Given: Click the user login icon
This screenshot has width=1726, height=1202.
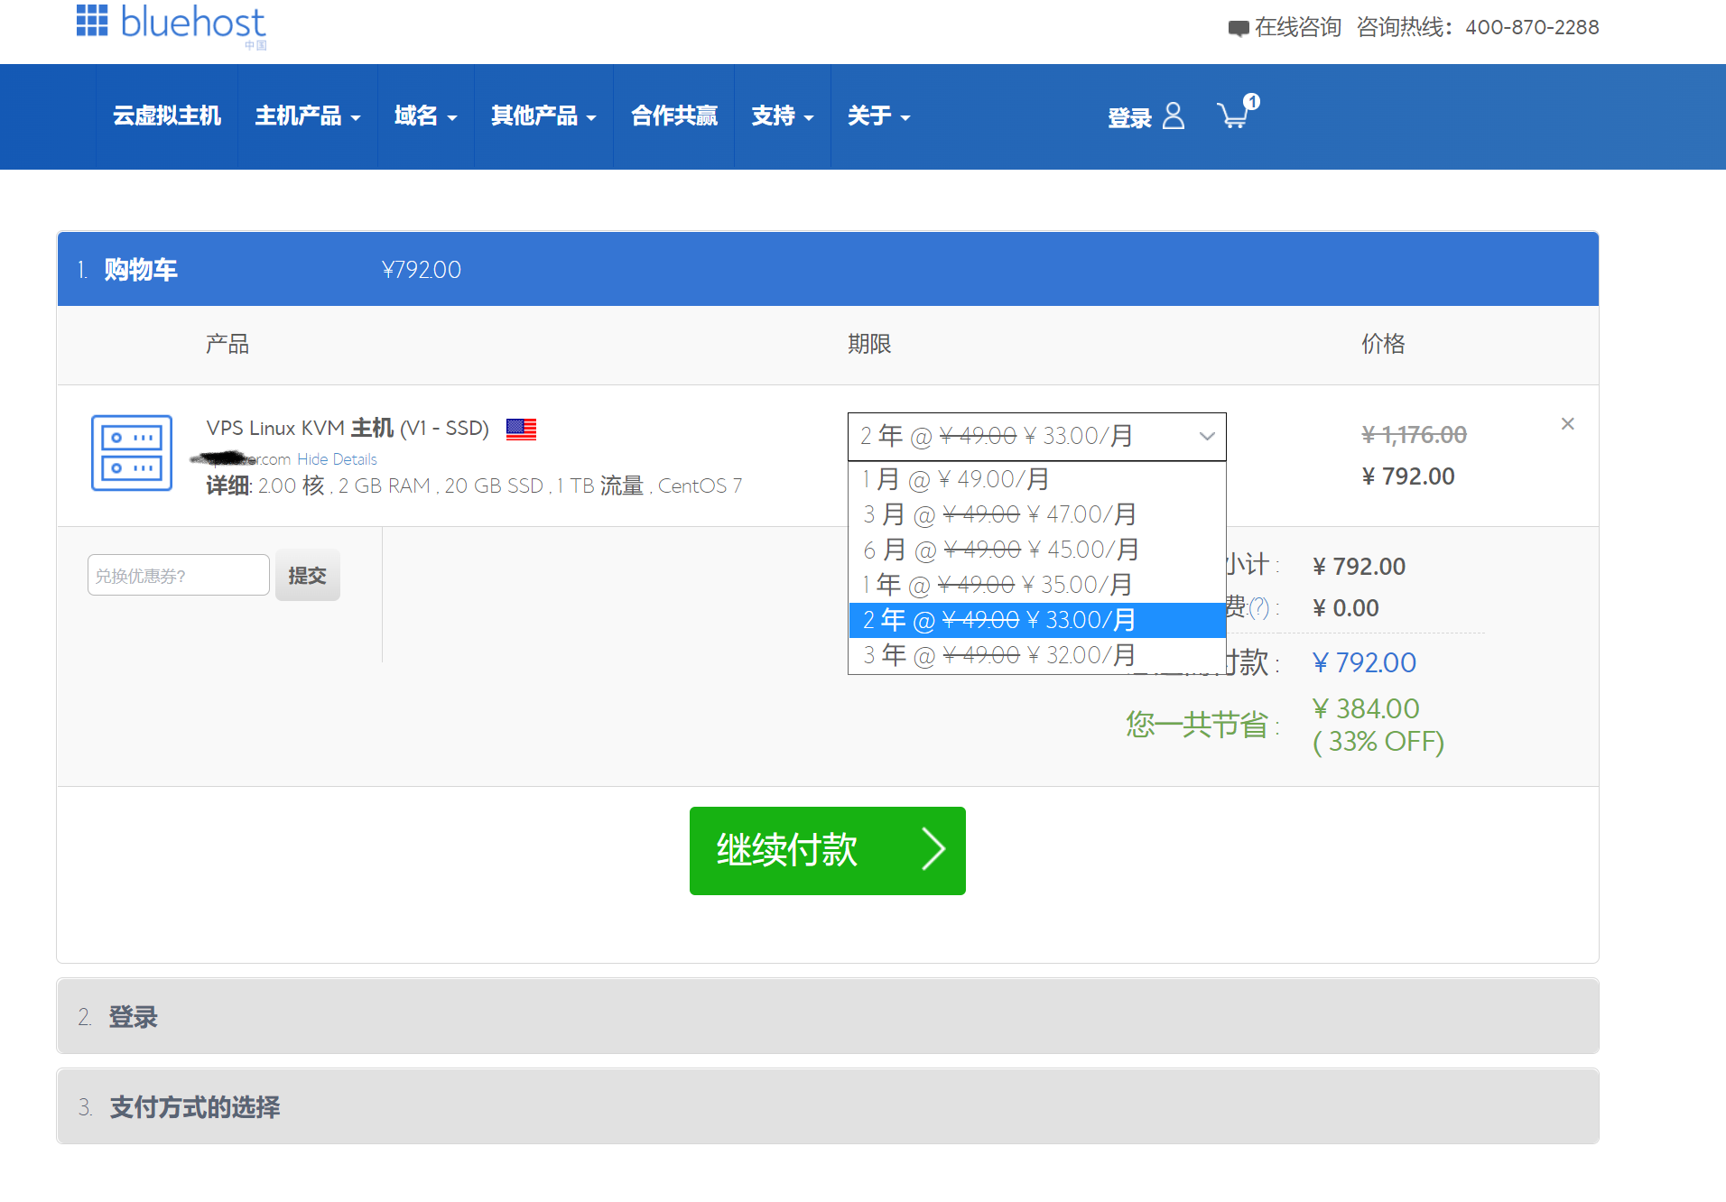Looking at the screenshot, I should coord(1174,116).
